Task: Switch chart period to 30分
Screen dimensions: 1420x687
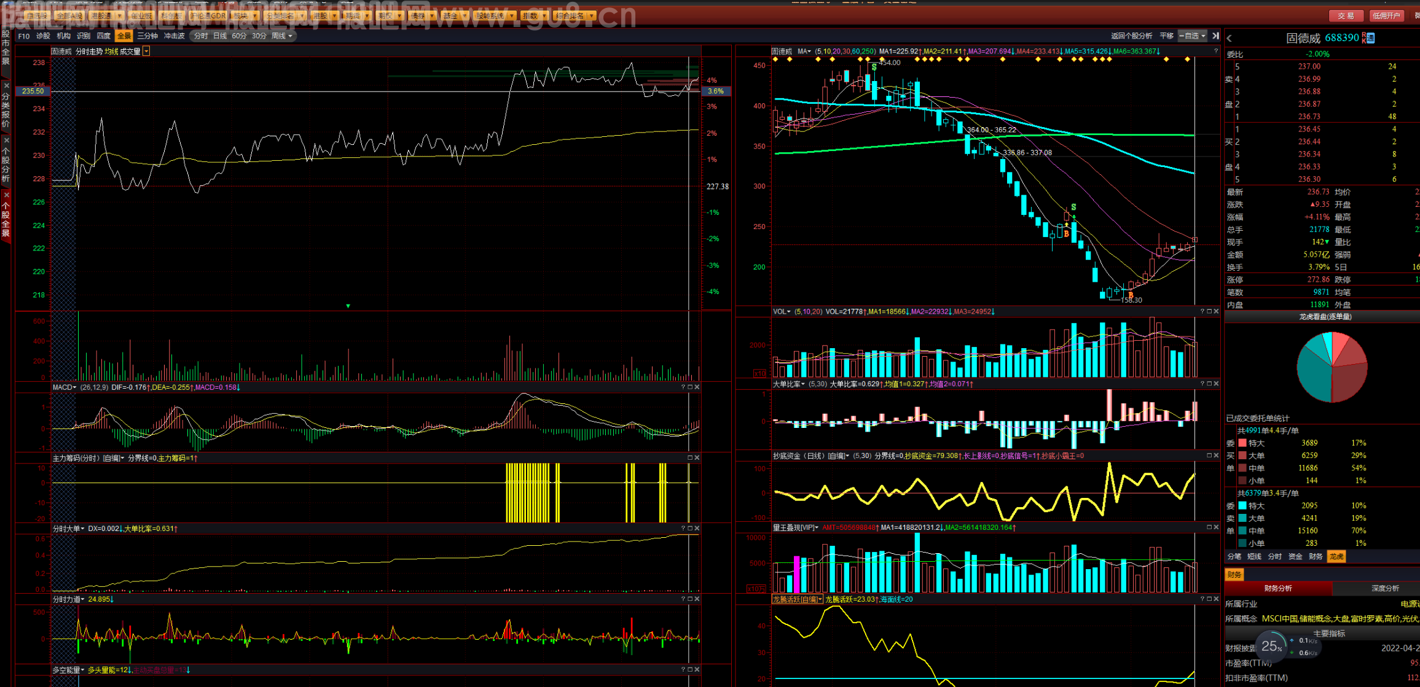Action: pos(259,36)
